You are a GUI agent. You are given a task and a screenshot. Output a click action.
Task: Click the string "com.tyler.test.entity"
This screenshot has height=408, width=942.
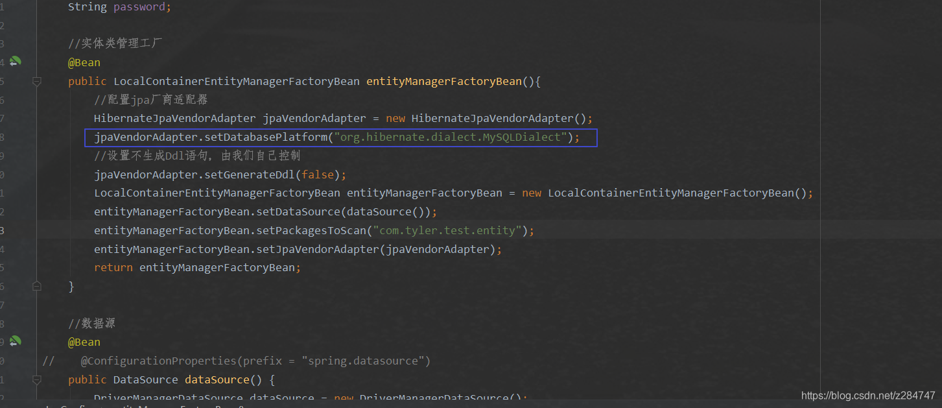point(447,230)
